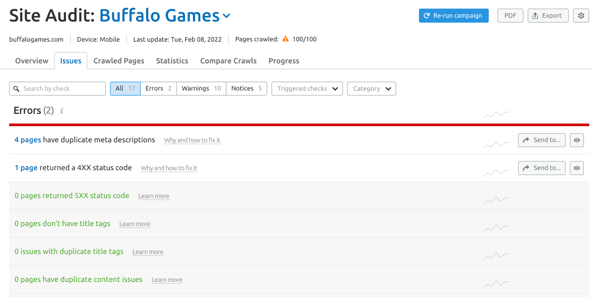593x297 pixels.
Task: Click the 0 pages returned 5XX row text
Action: (x=72, y=196)
